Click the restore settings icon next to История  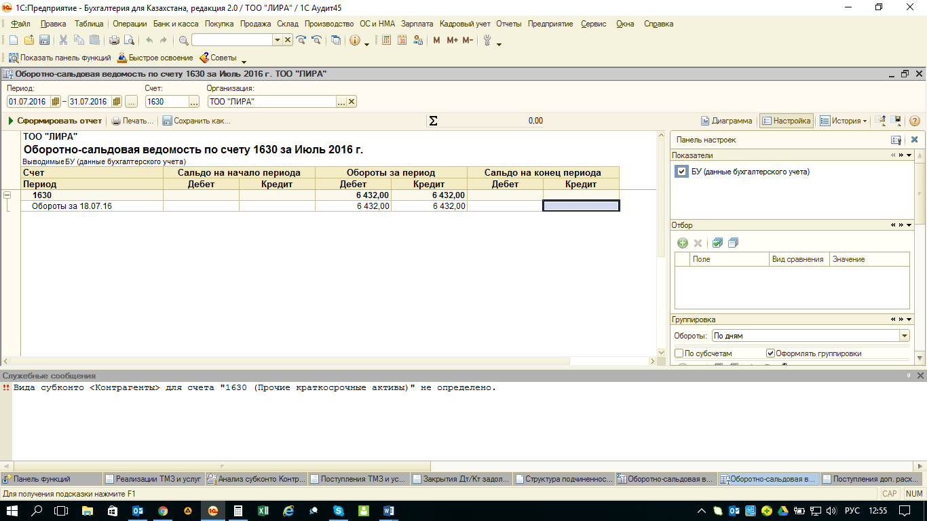click(x=881, y=121)
